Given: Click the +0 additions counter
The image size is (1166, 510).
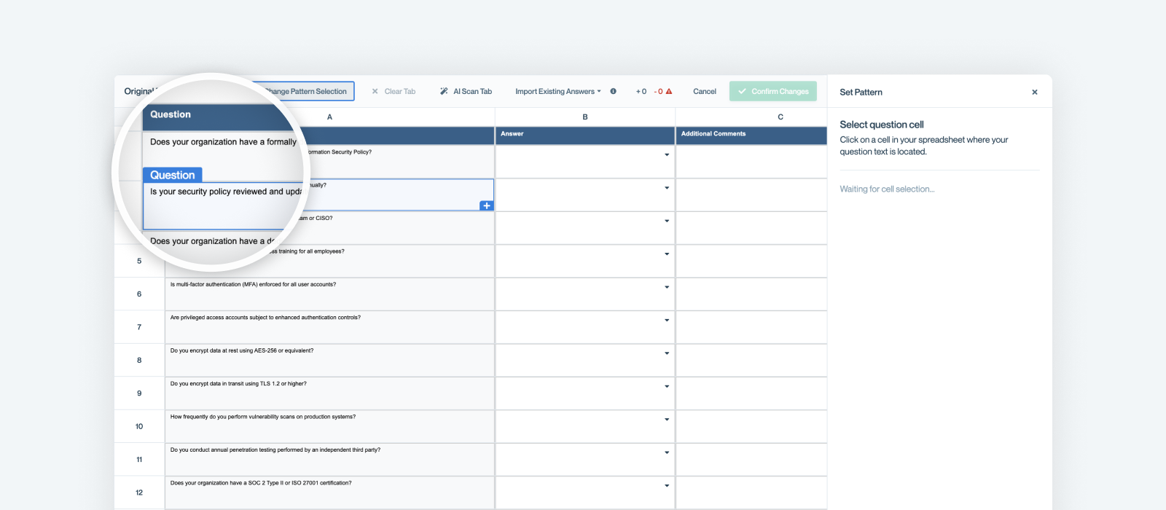Looking at the screenshot, I should [x=641, y=92].
